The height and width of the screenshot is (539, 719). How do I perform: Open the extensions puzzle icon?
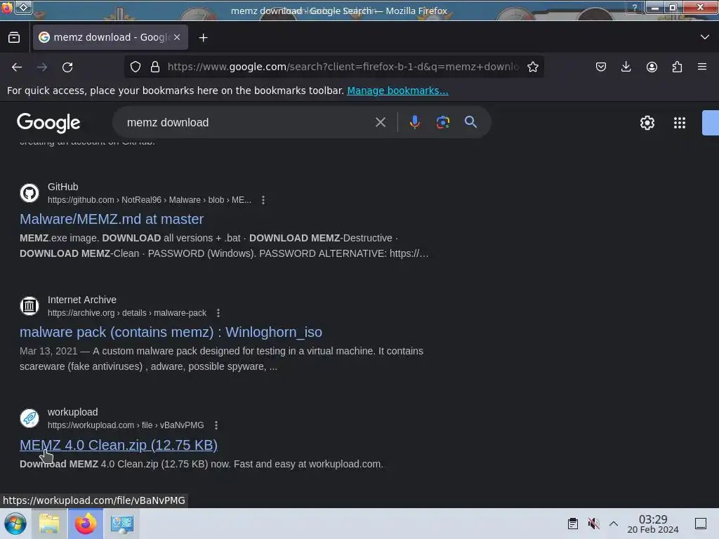tap(677, 67)
